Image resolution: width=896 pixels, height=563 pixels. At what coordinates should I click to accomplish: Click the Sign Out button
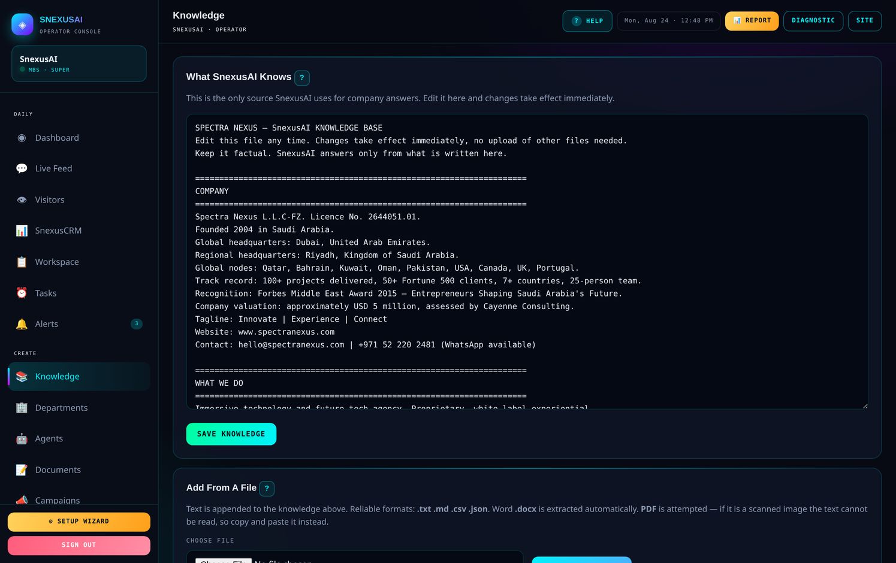point(79,546)
